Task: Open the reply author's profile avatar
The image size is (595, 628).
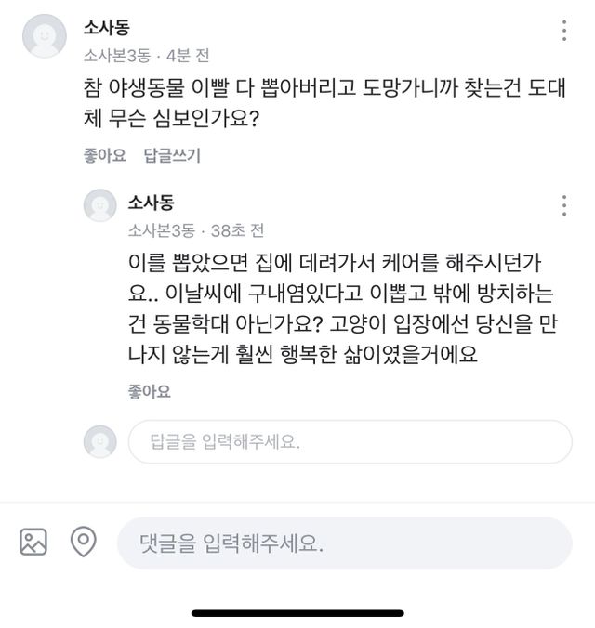Action: 100,205
